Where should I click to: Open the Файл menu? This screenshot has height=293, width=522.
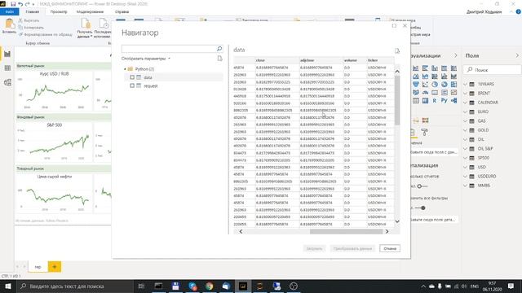tap(10, 11)
